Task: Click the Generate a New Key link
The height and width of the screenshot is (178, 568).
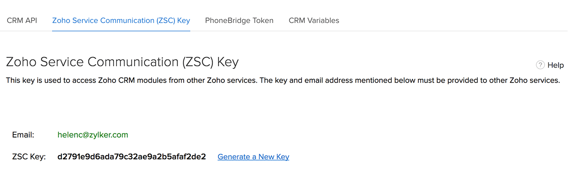Action: pos(254,157)
